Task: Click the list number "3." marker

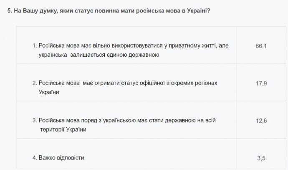Action: coord(35,120)
